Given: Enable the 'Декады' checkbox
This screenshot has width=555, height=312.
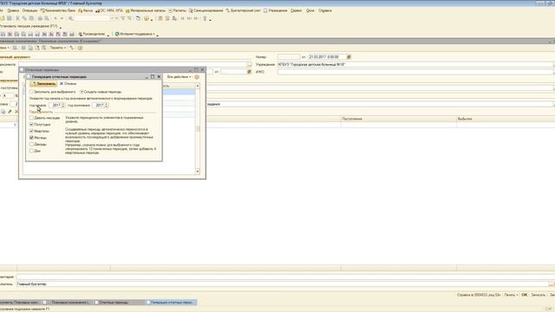Looking at the screenshot, I should 31,144.
